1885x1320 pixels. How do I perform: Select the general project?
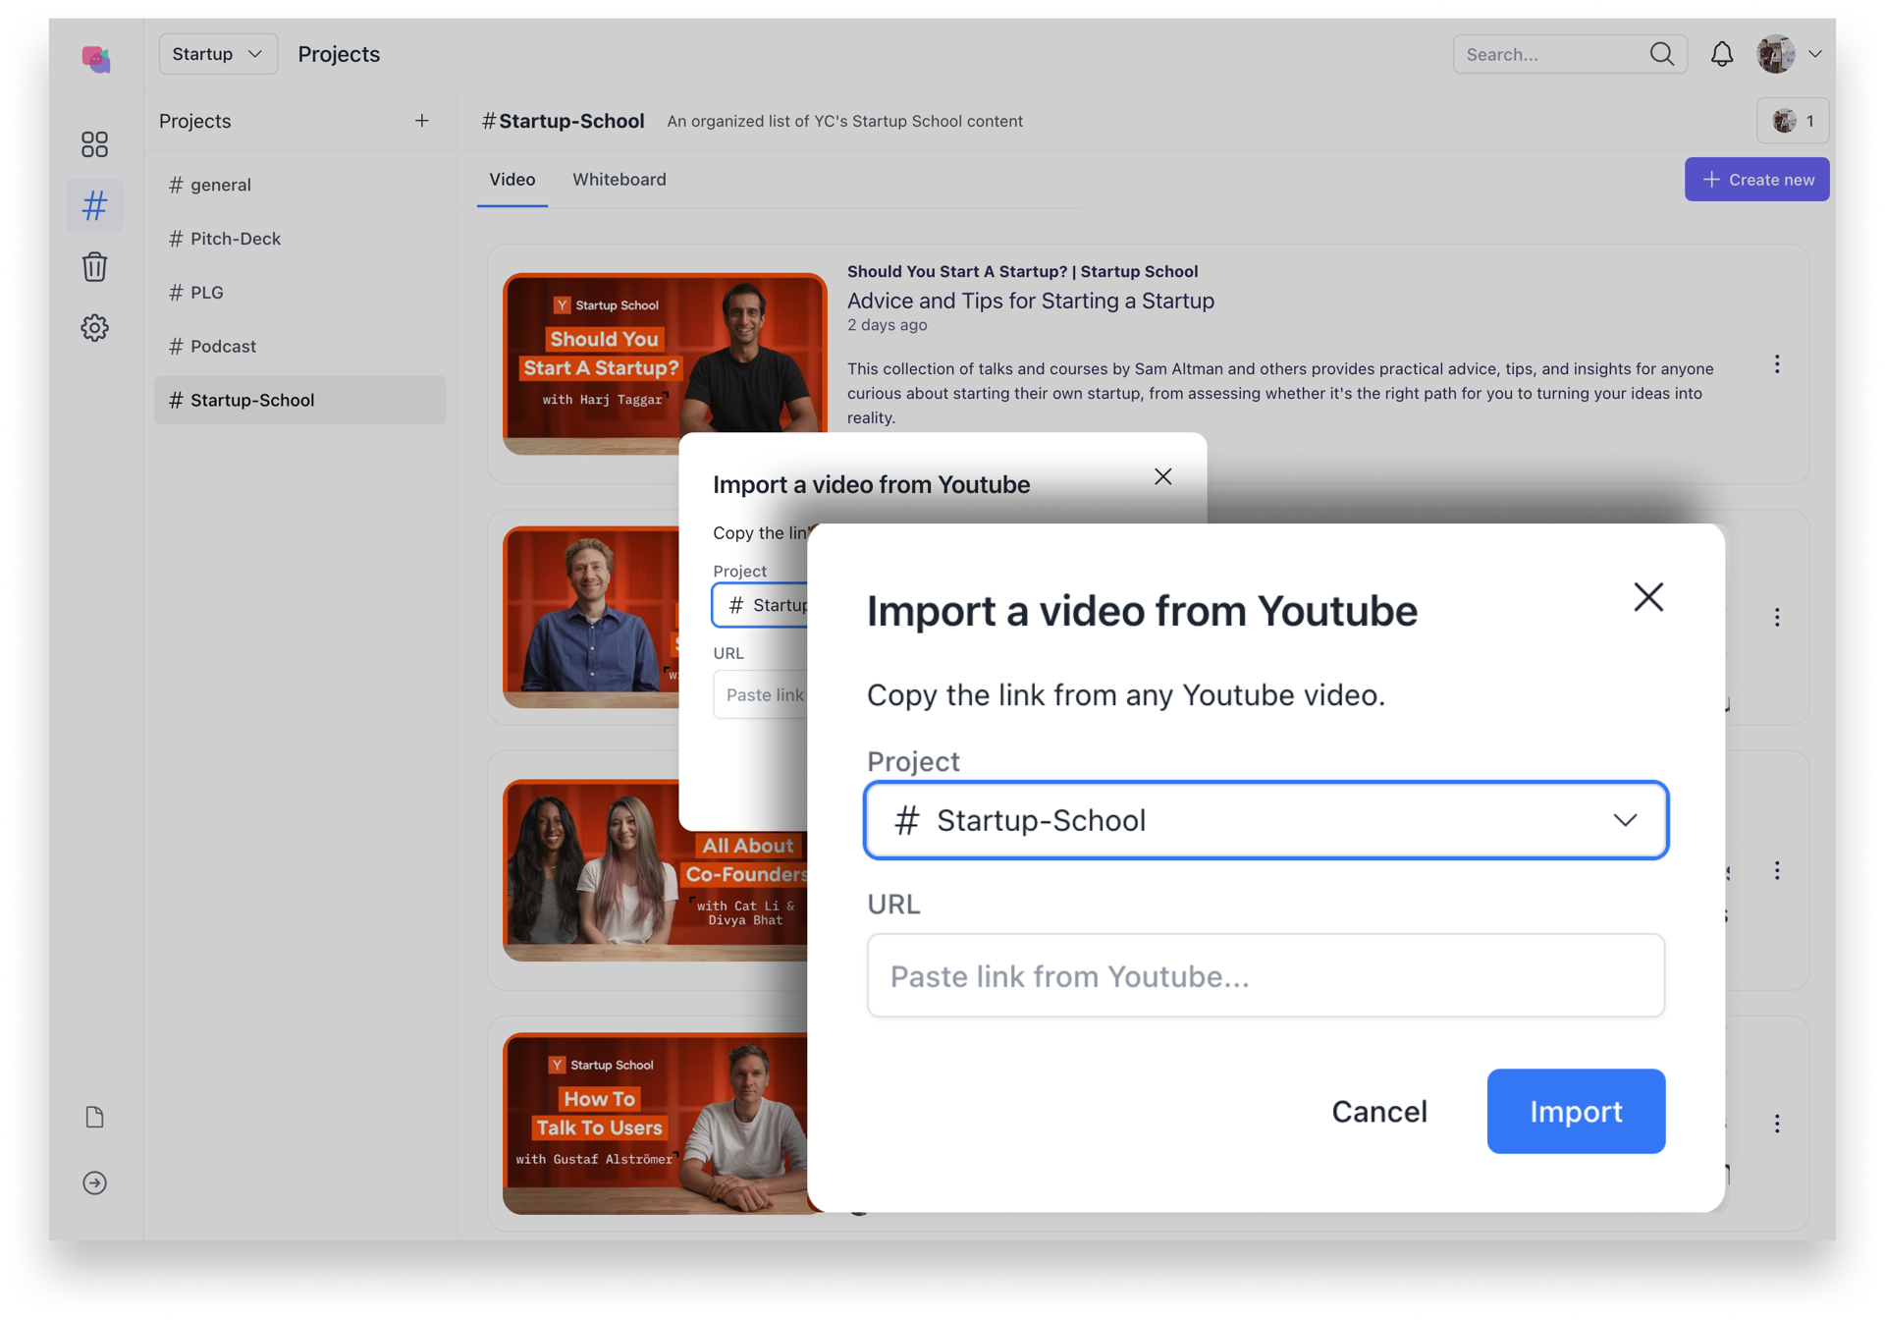tap(299, 185)
